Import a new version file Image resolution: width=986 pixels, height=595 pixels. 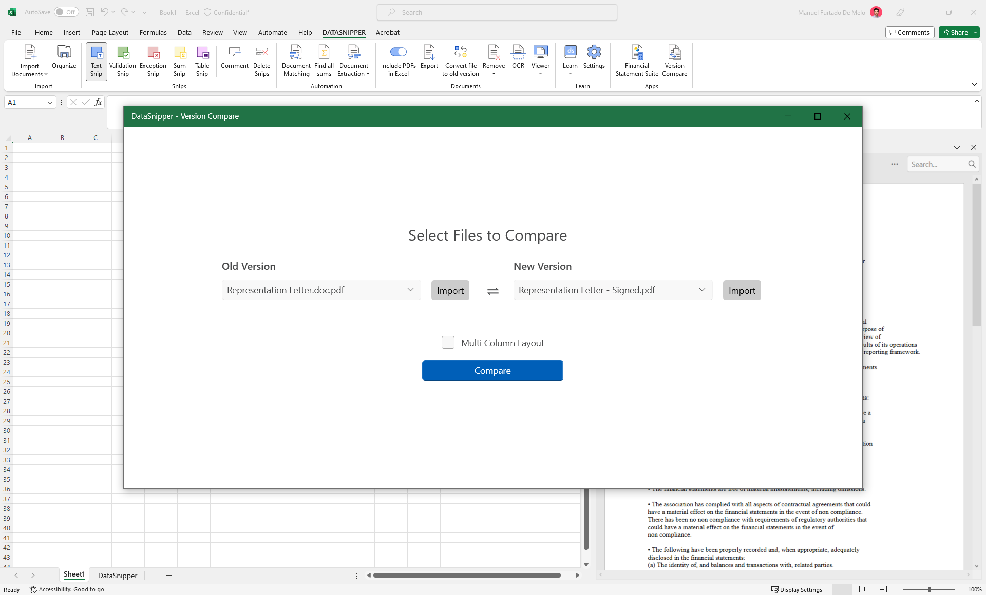pyautogui.click(x=742, y=290)
